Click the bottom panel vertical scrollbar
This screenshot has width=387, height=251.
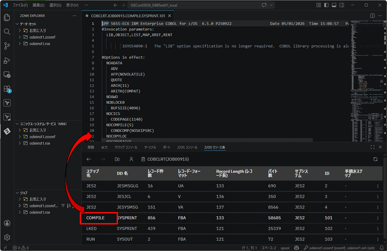coord(385,198)
